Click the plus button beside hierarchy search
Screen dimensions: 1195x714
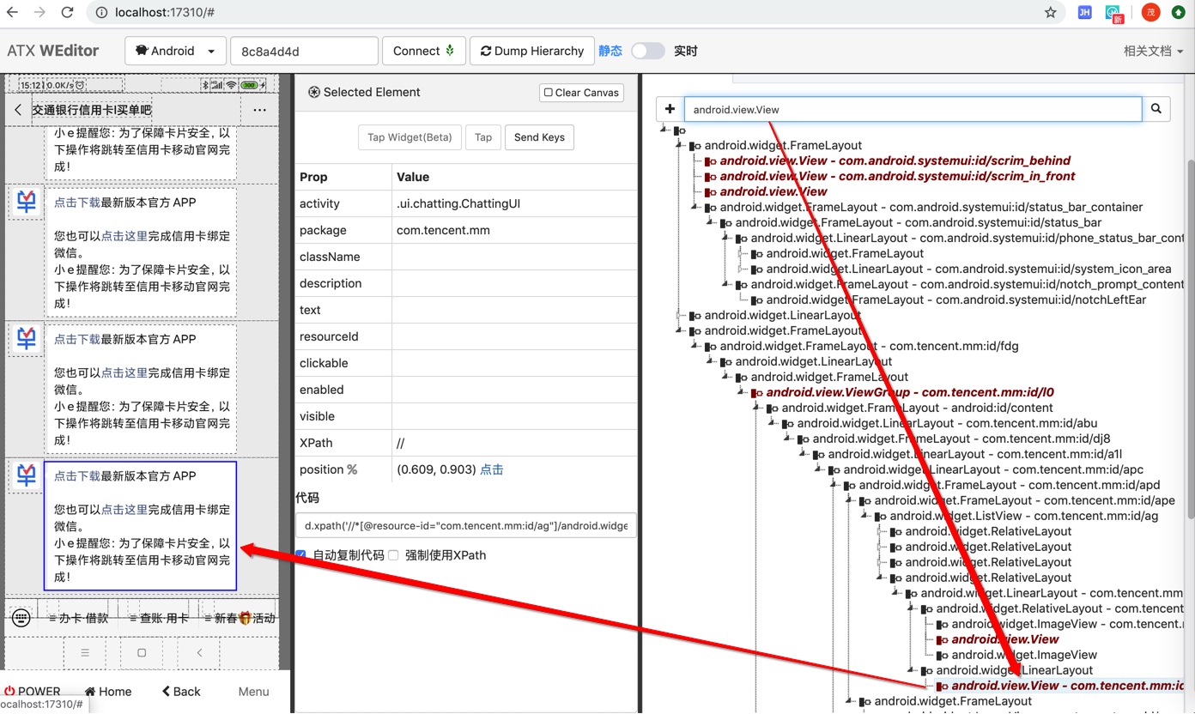tap(670, 109)
